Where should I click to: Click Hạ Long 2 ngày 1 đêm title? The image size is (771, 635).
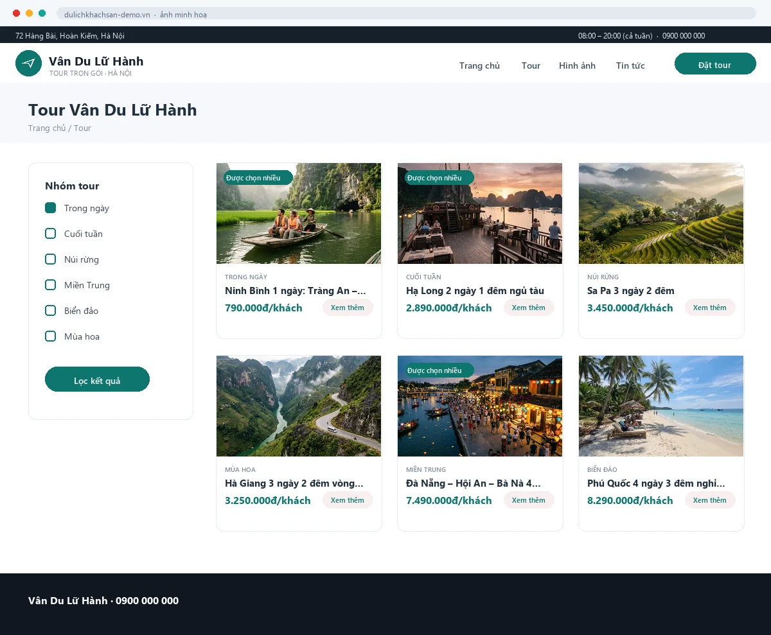pos(475,291)
